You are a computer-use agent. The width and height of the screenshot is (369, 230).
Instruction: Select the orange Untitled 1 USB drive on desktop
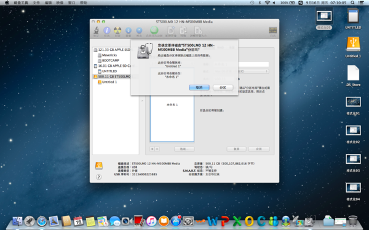[x=353, y=47]
